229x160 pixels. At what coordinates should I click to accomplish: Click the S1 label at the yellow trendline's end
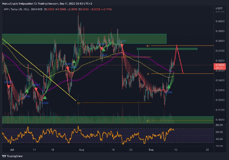click(x=79, y=103)
